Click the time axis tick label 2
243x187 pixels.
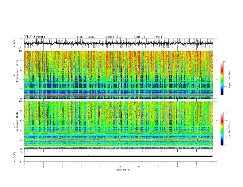63,167
